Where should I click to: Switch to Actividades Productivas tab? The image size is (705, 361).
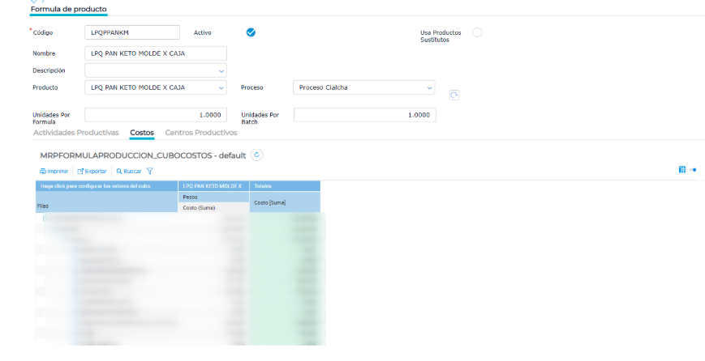point(75,132)
